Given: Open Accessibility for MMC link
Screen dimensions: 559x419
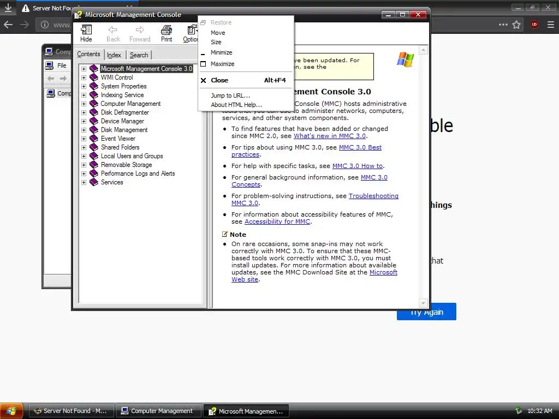Looking at the screenshot, I should [x=277, y=222].
